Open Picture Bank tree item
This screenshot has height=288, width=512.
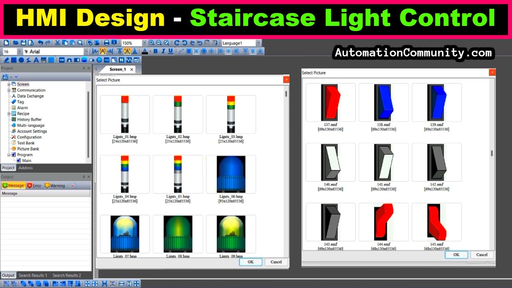pyautogui.click(x=28, y=149)
